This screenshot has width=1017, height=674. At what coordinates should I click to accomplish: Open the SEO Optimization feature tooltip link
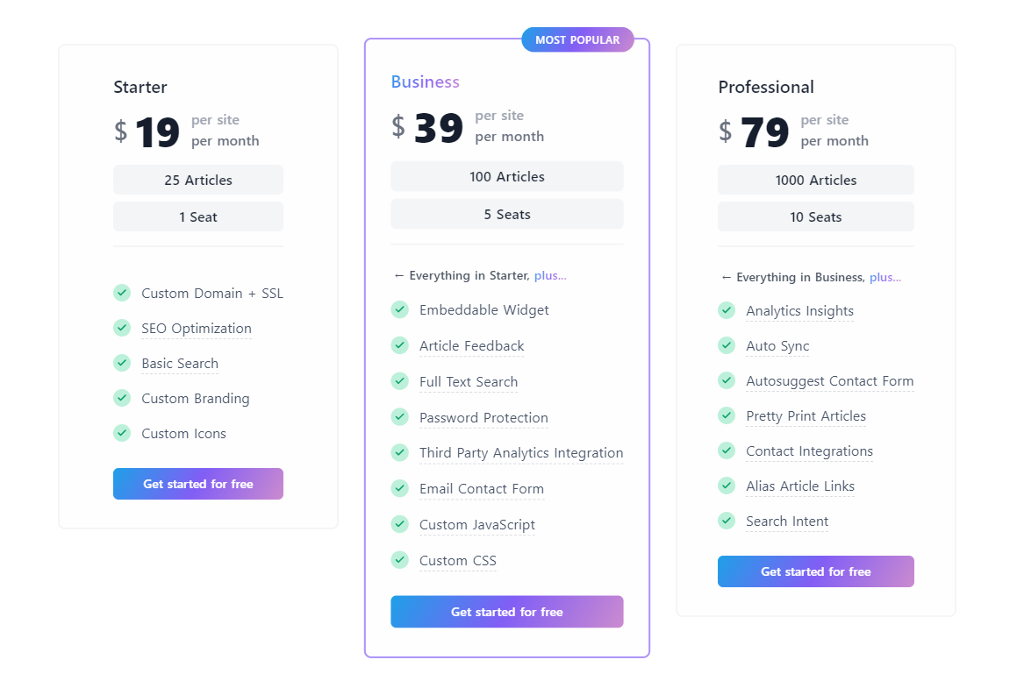tap(197, 329)
